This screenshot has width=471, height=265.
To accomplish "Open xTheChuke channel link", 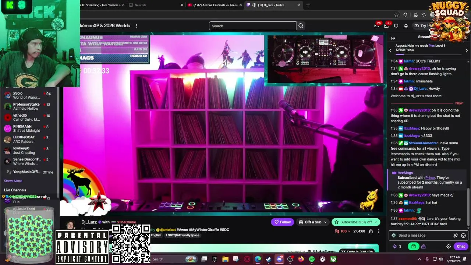I will coord(127,222).
